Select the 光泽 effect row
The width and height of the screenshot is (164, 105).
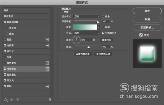(x=26, y=57)
